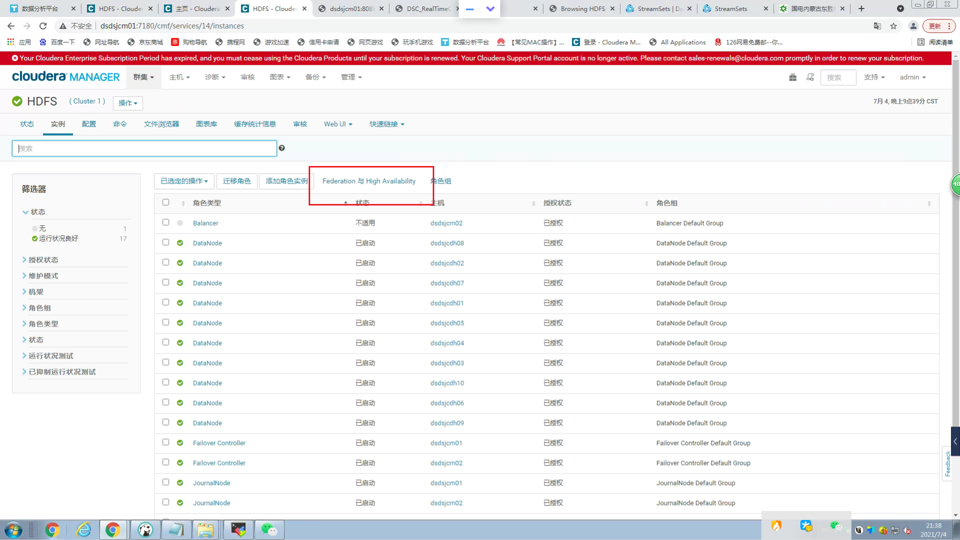This screenshot has width=960, height=540.
Task: Click the browser back arrow
Action: 11,26
